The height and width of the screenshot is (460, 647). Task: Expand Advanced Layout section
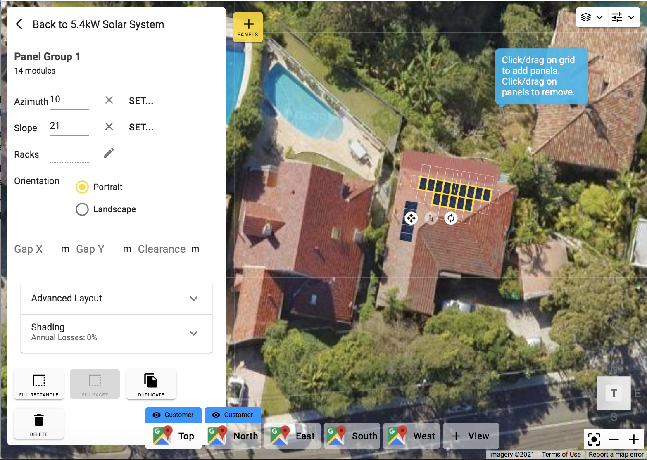(117, 298)
